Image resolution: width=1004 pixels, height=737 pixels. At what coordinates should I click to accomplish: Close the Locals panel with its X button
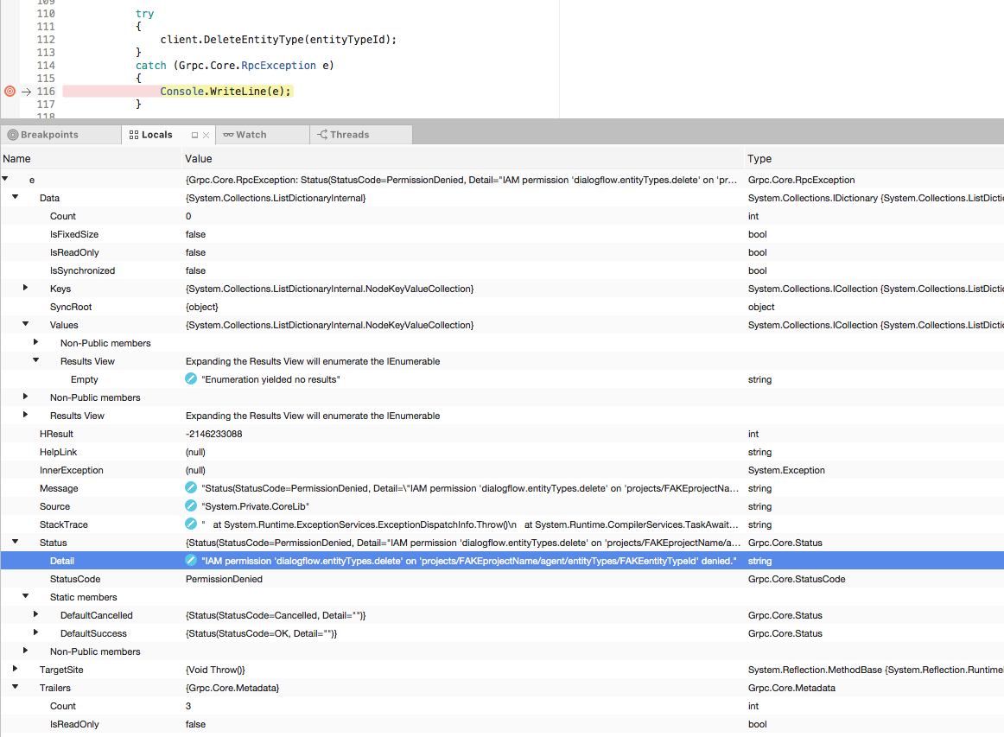click(x=206, y=134)
